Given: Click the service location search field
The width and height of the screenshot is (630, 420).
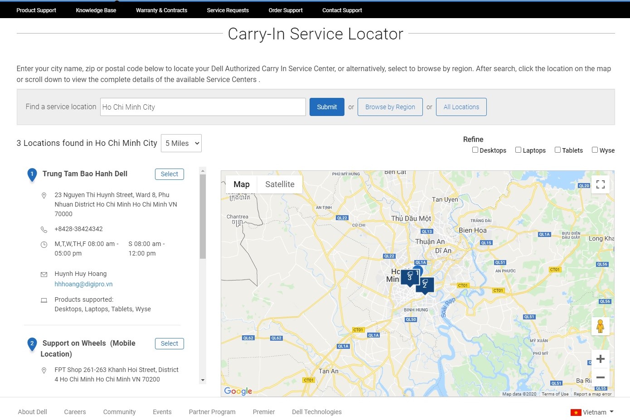Looking at the screenshot, I should (x=203, y=107).
